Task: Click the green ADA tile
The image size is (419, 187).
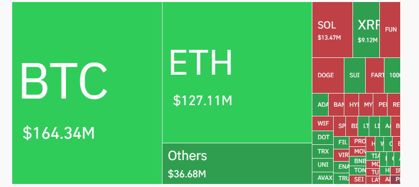Action: (320, 105)
